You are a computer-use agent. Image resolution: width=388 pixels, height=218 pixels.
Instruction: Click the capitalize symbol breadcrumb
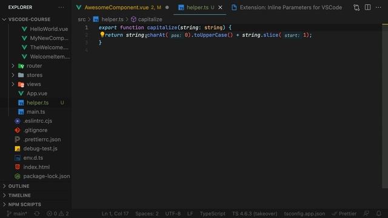point(147,19)
